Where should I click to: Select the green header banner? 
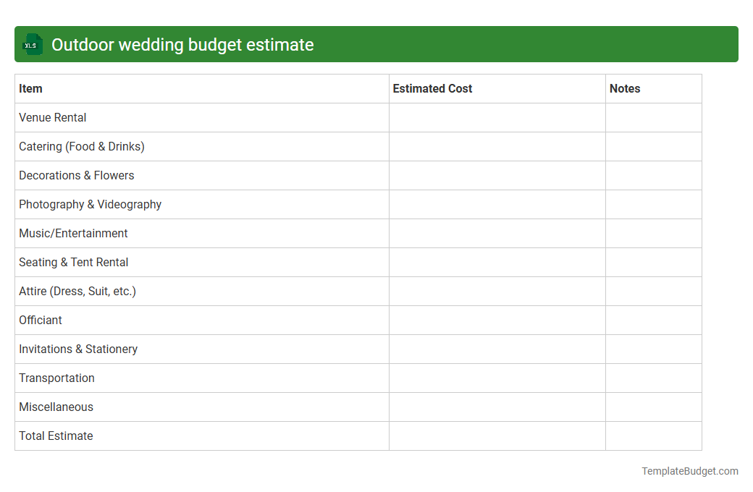point(376,44)
